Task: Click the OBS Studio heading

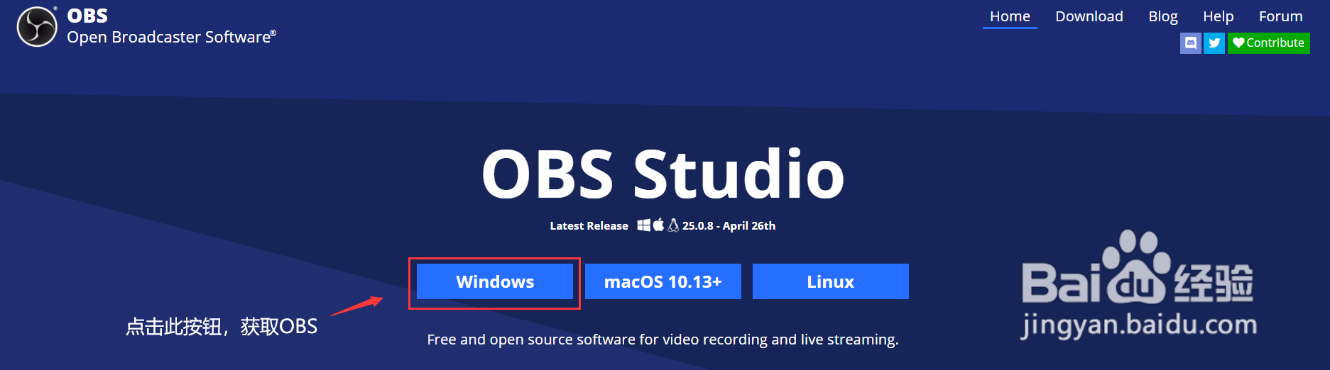Action: pyautogui.click(x=663, y=174)
